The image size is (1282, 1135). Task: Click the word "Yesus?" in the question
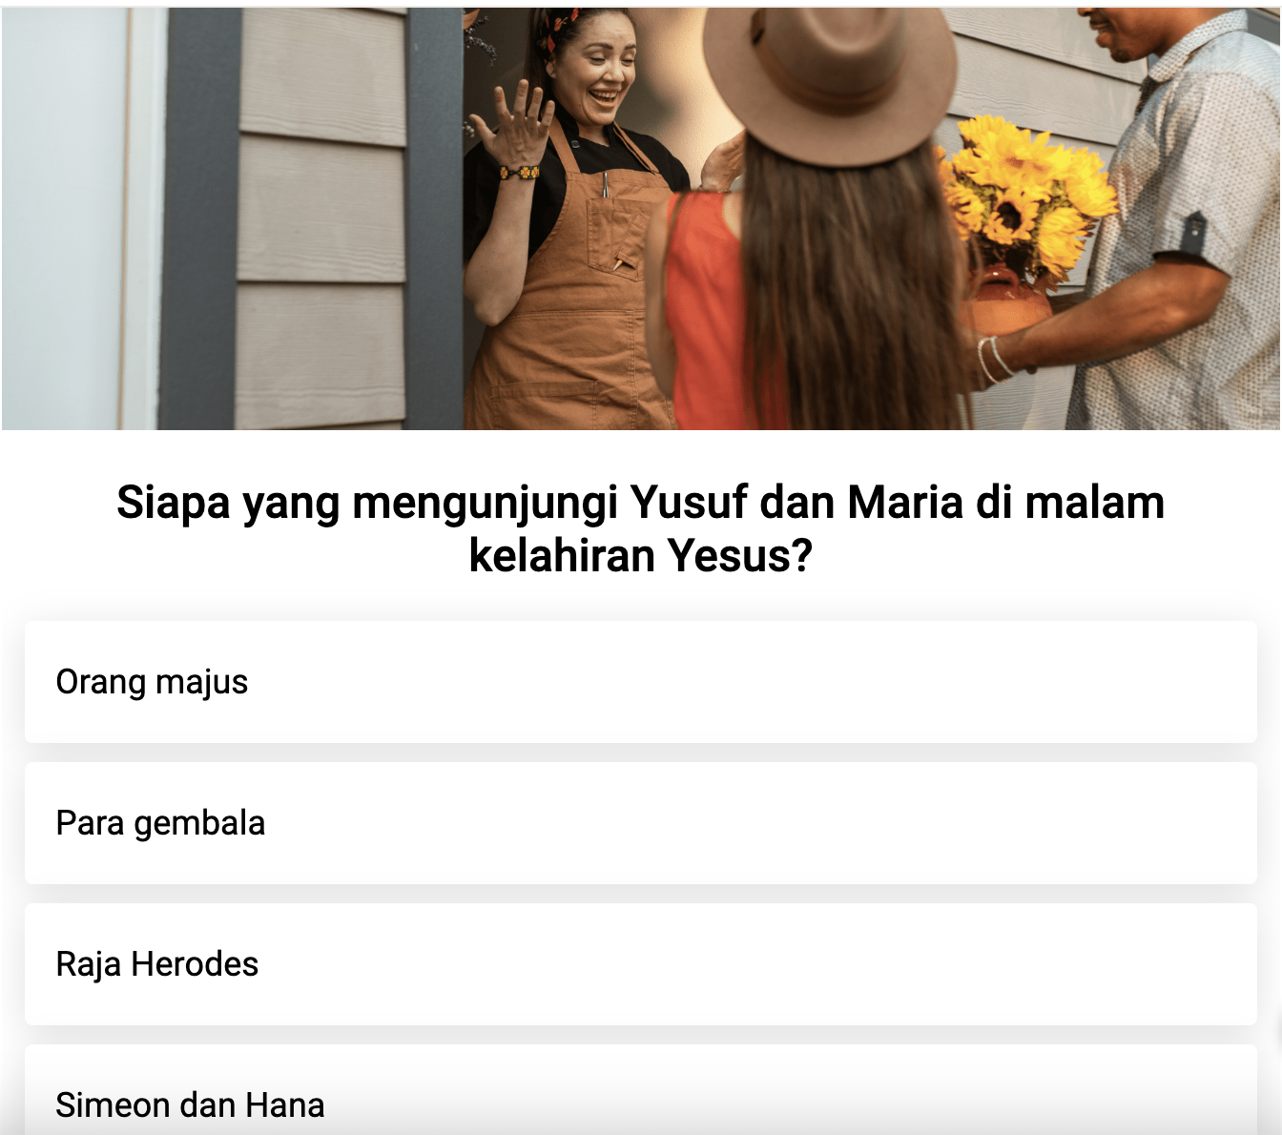(739, 555)
